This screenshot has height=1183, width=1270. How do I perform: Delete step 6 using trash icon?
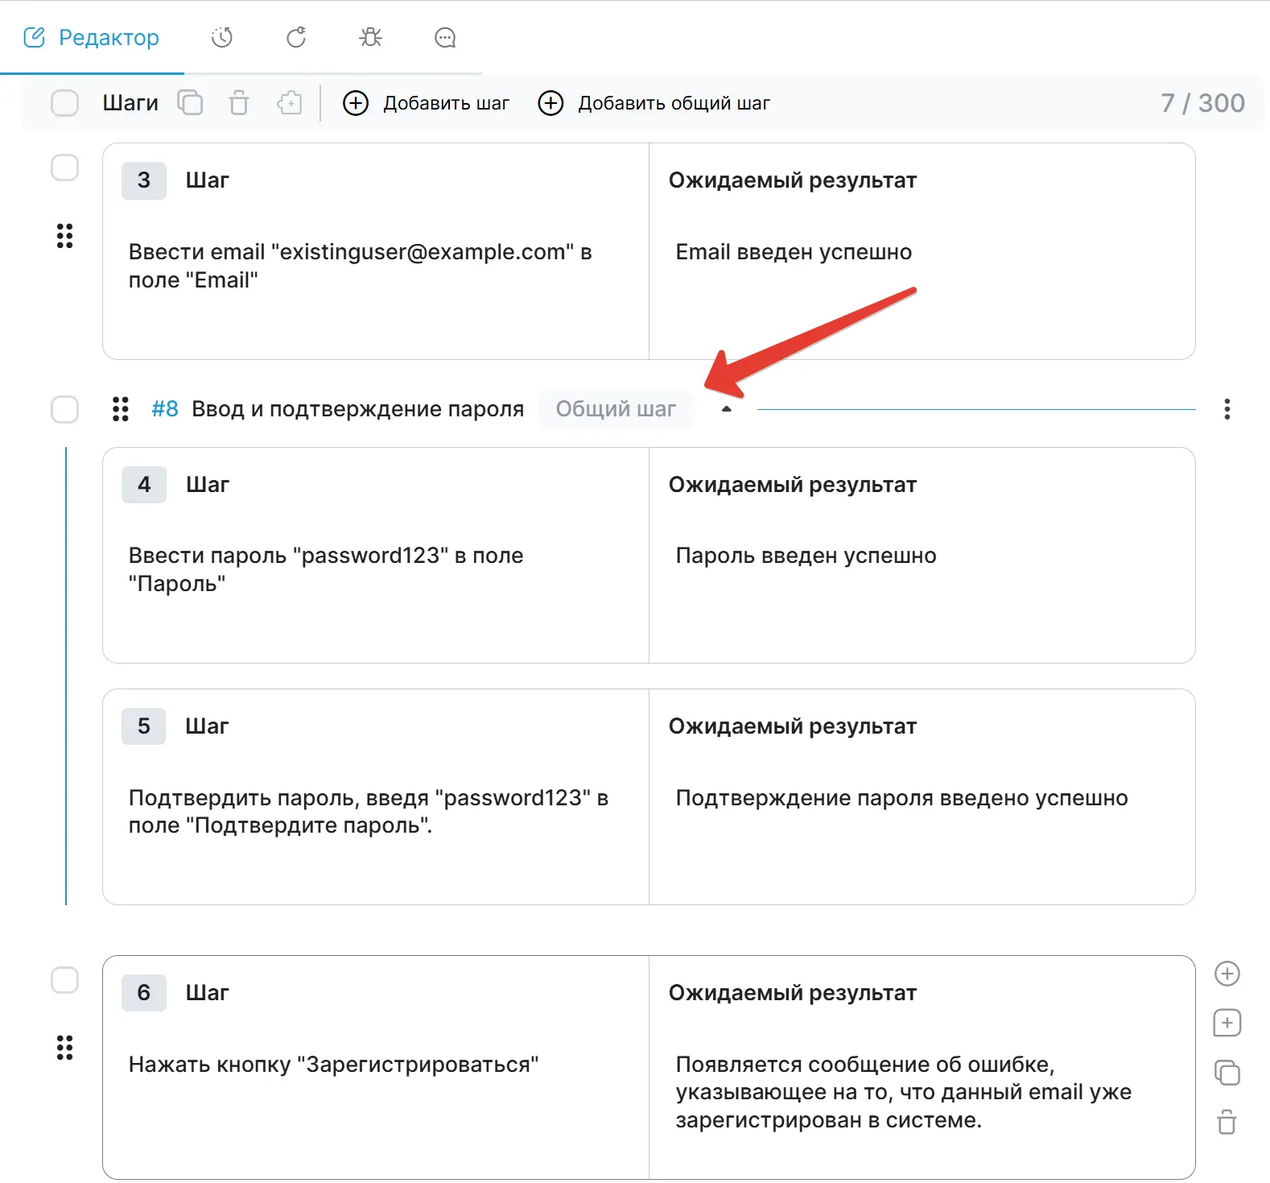pyautogui.click(x=1227, y=1122)
